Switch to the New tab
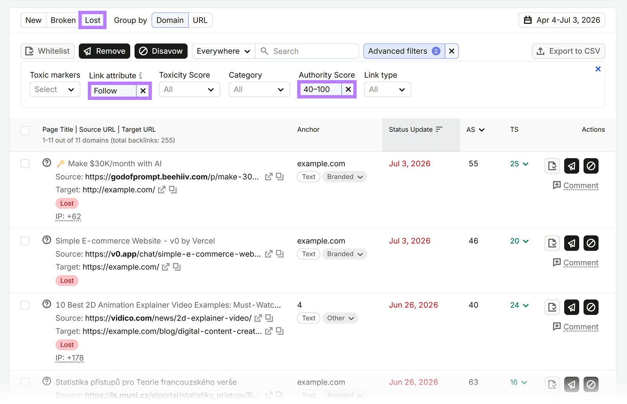The height and width of the screenshot is (404, 627). click(x=33, y=20)
